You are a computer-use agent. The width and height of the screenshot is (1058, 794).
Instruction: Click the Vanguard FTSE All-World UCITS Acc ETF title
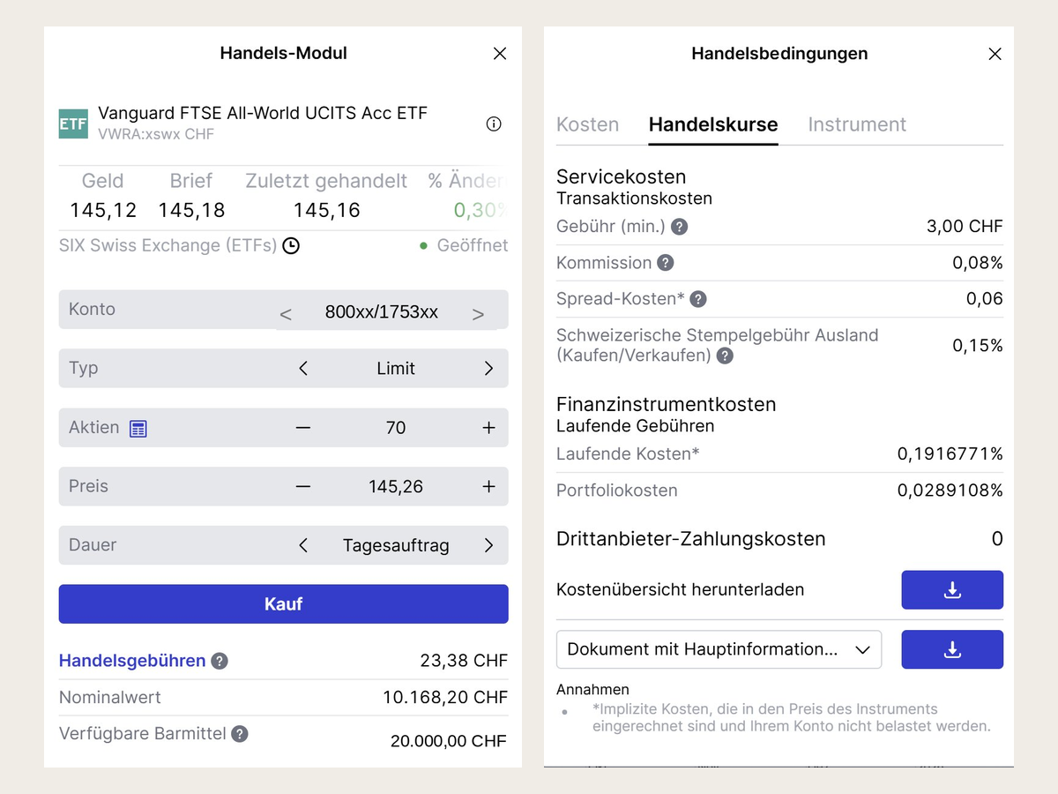click(x=263, y=113)
